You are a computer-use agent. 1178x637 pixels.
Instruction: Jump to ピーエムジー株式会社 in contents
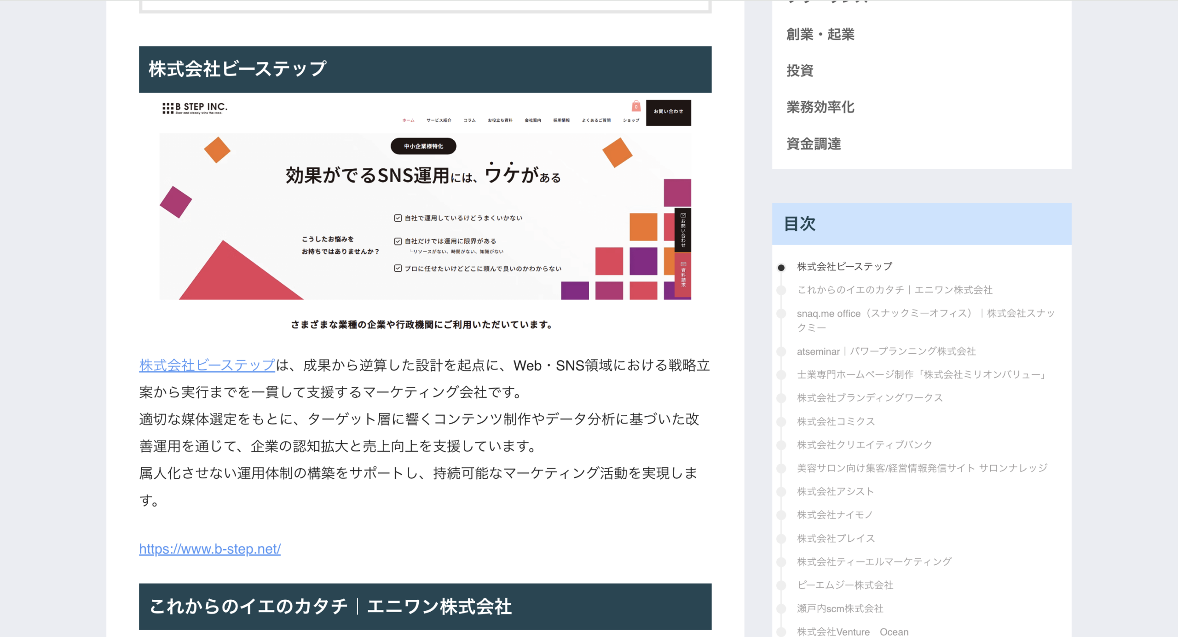click(845, 585)
